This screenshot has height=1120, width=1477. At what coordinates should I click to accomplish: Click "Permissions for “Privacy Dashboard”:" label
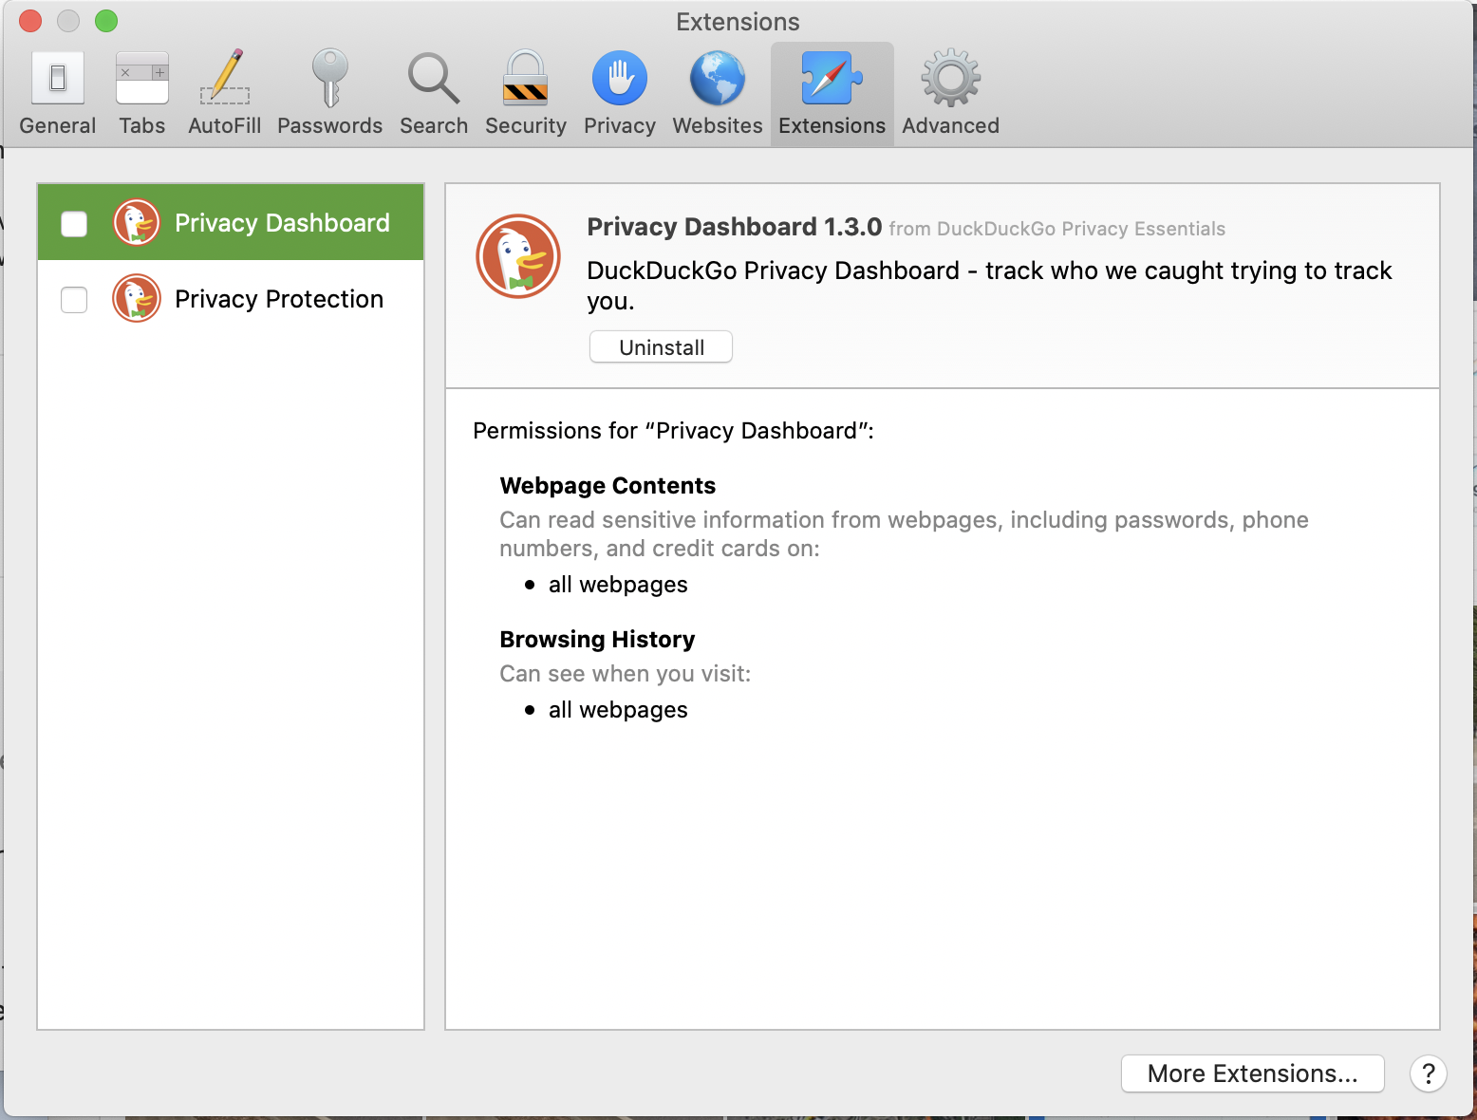click(673, 431)
